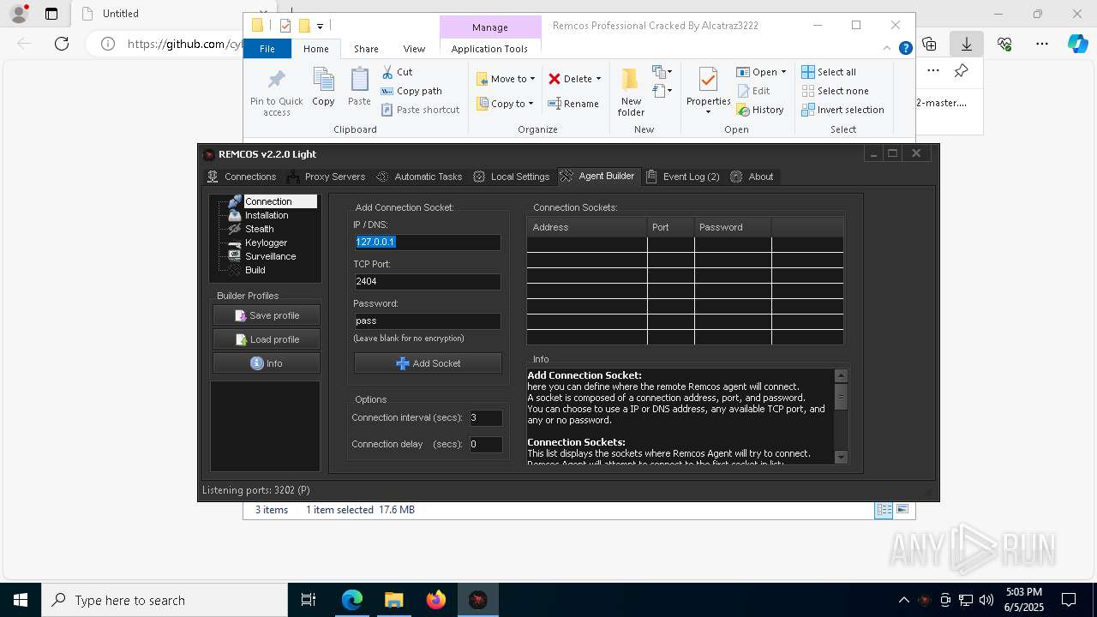
Task: Open the Delete dropdown arrow
Action: [x=598, y=79]
